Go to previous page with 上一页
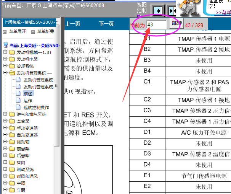The width and height of the screenshot is (231, 194). click(x=73, y=24)
